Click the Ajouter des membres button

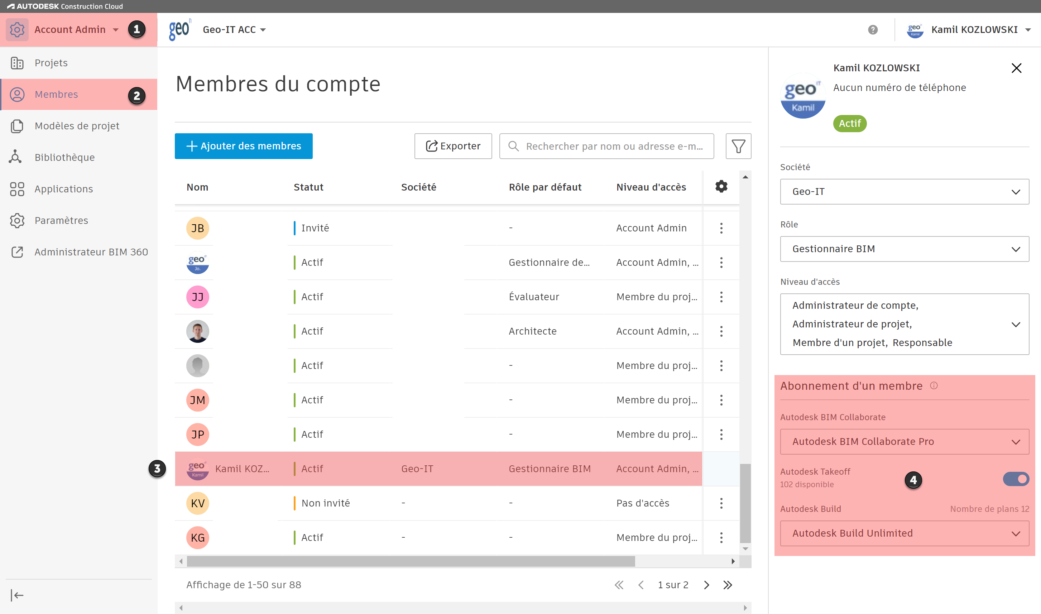[x=243, y=146]
